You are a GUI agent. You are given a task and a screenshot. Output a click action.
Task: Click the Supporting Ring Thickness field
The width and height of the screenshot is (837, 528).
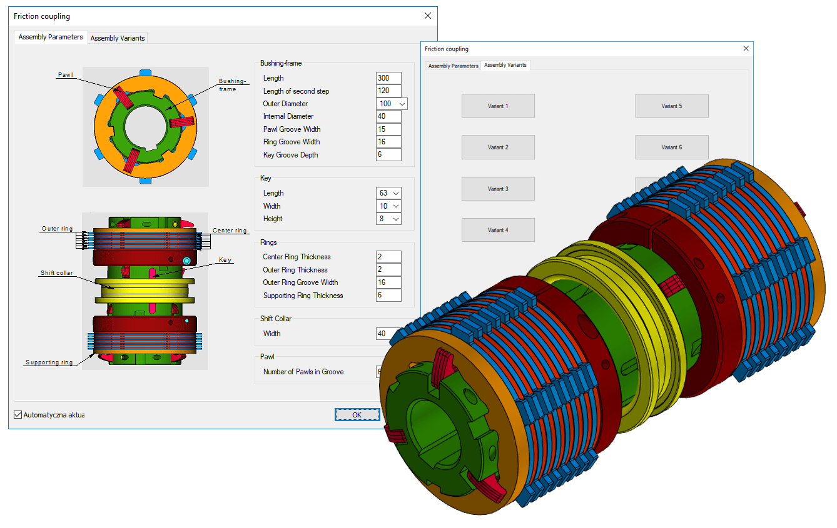tap(388, 295)
